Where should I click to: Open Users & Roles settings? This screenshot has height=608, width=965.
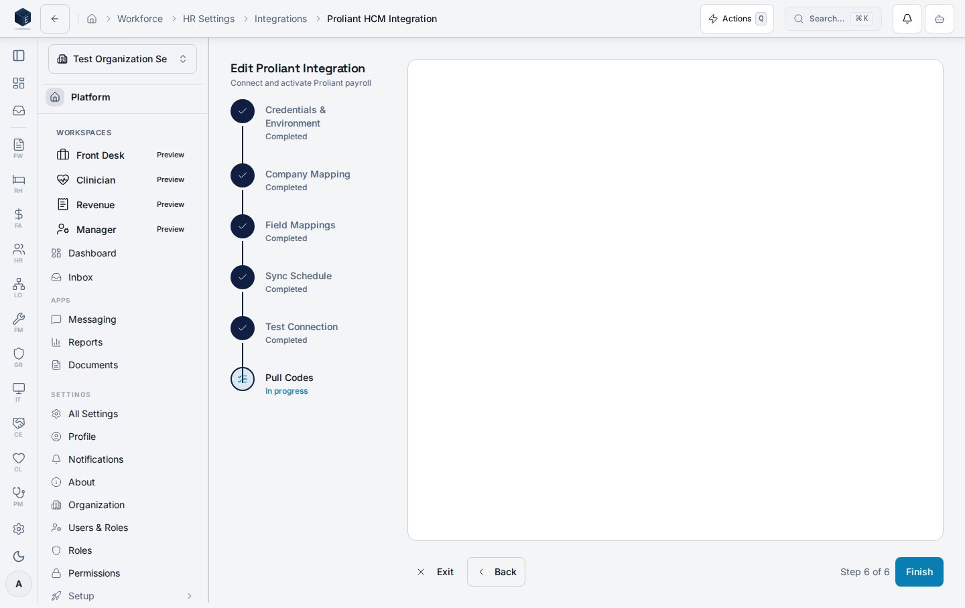pos(123,528)
